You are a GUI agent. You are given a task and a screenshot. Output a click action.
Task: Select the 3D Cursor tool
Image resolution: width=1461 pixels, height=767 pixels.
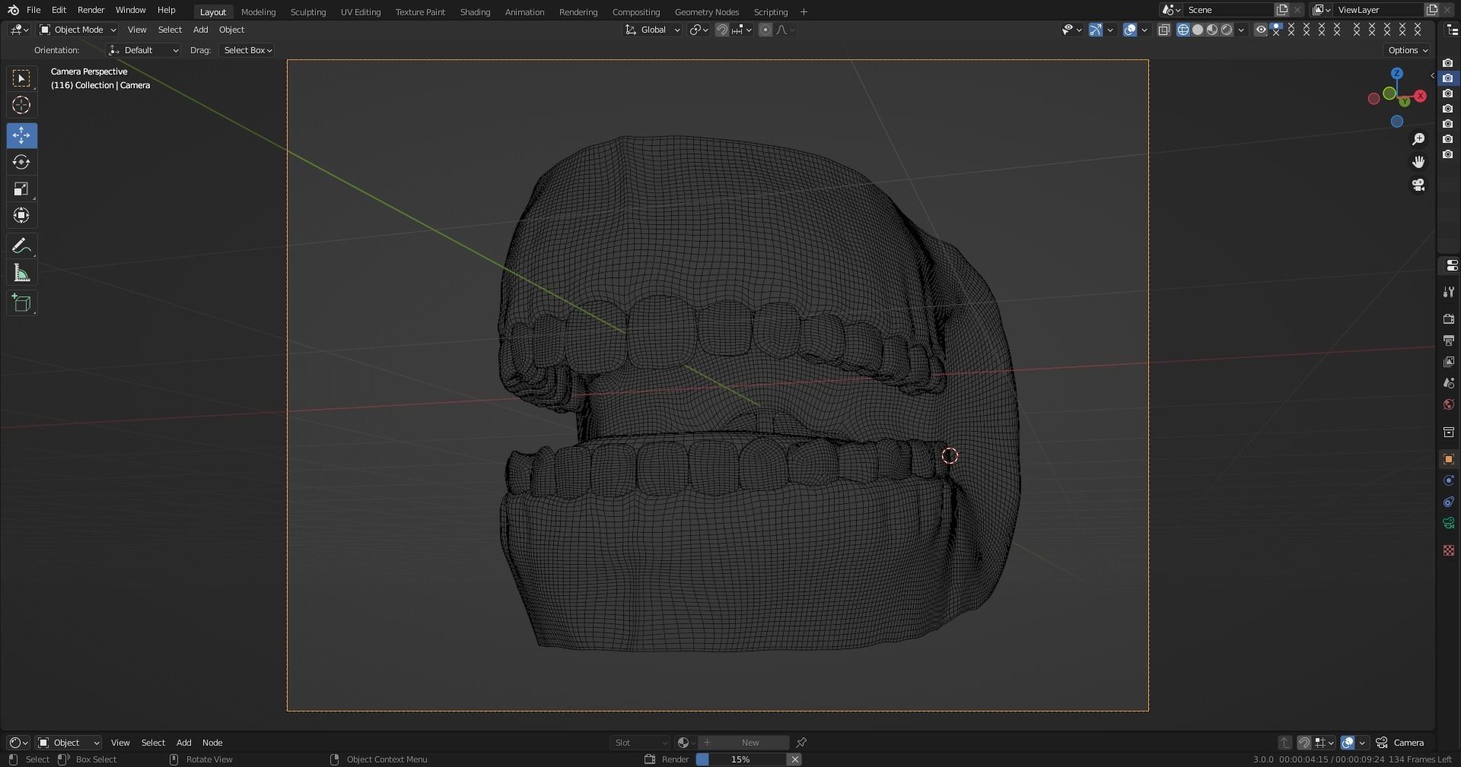tap(21, 105)
